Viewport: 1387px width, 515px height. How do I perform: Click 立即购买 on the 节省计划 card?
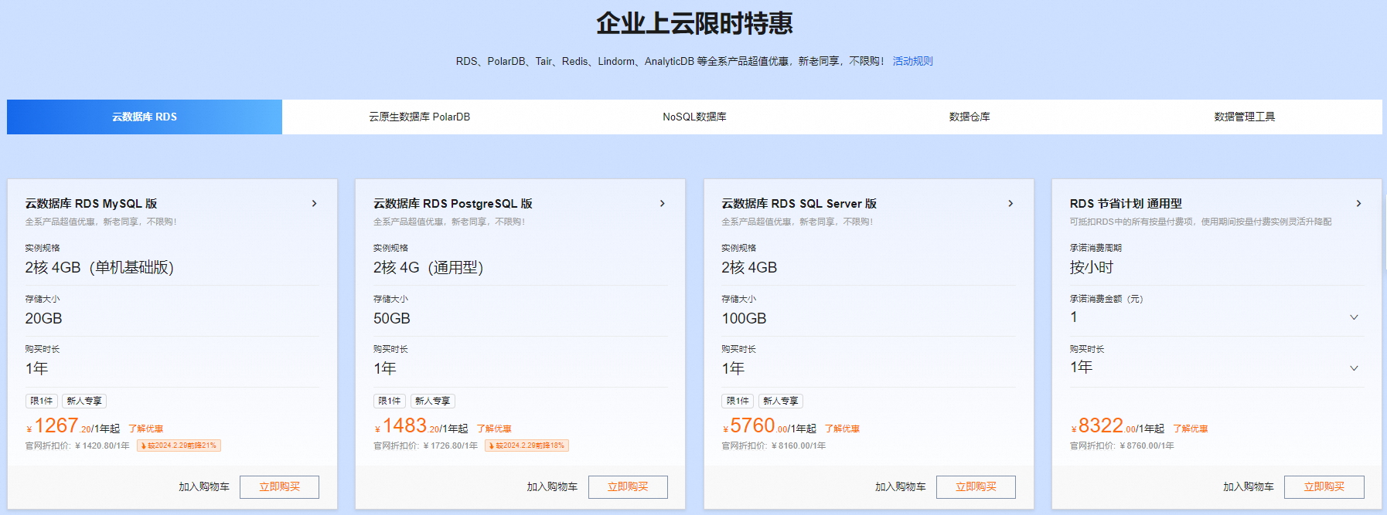coord(1324,487)
